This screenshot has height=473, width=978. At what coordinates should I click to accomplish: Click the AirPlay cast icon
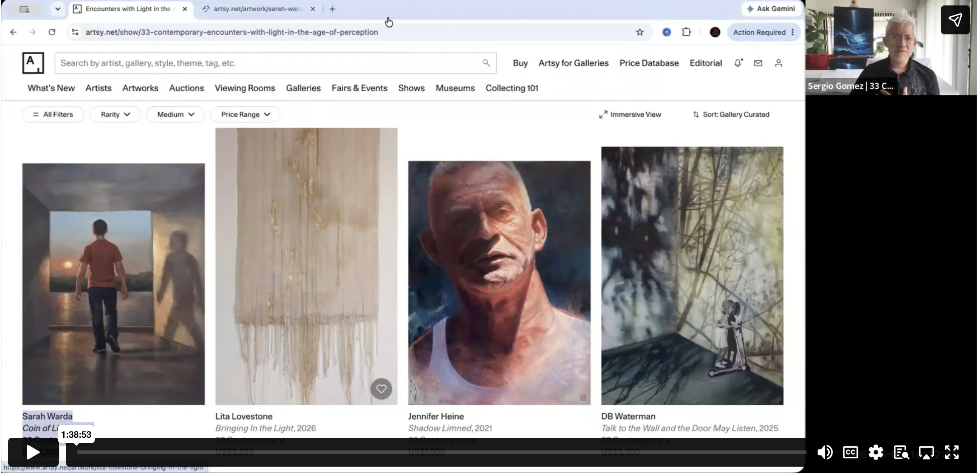pyautogui.click(x=926, y=452)
